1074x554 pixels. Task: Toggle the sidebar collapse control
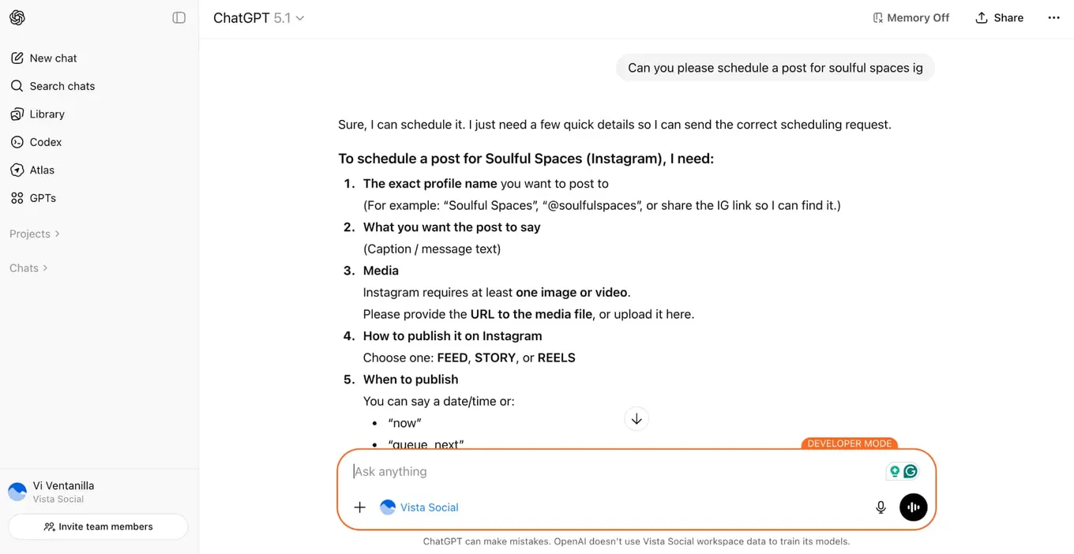coord(179,17)
